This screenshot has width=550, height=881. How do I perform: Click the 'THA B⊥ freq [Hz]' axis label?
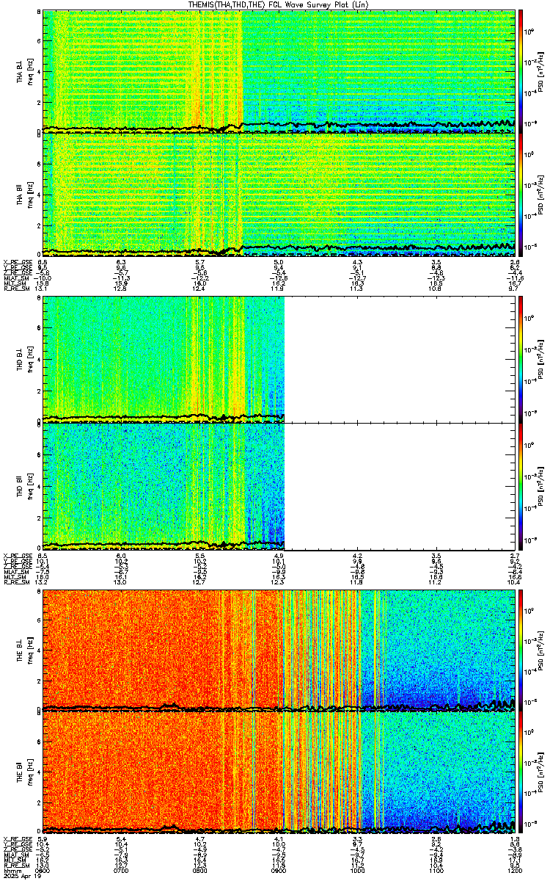(25, 71)
